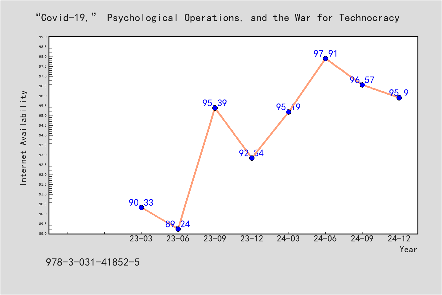Click the y-axis tick label 92.0
The height and width of the screenshot is (295, 442).
click(x=43, y=175)
